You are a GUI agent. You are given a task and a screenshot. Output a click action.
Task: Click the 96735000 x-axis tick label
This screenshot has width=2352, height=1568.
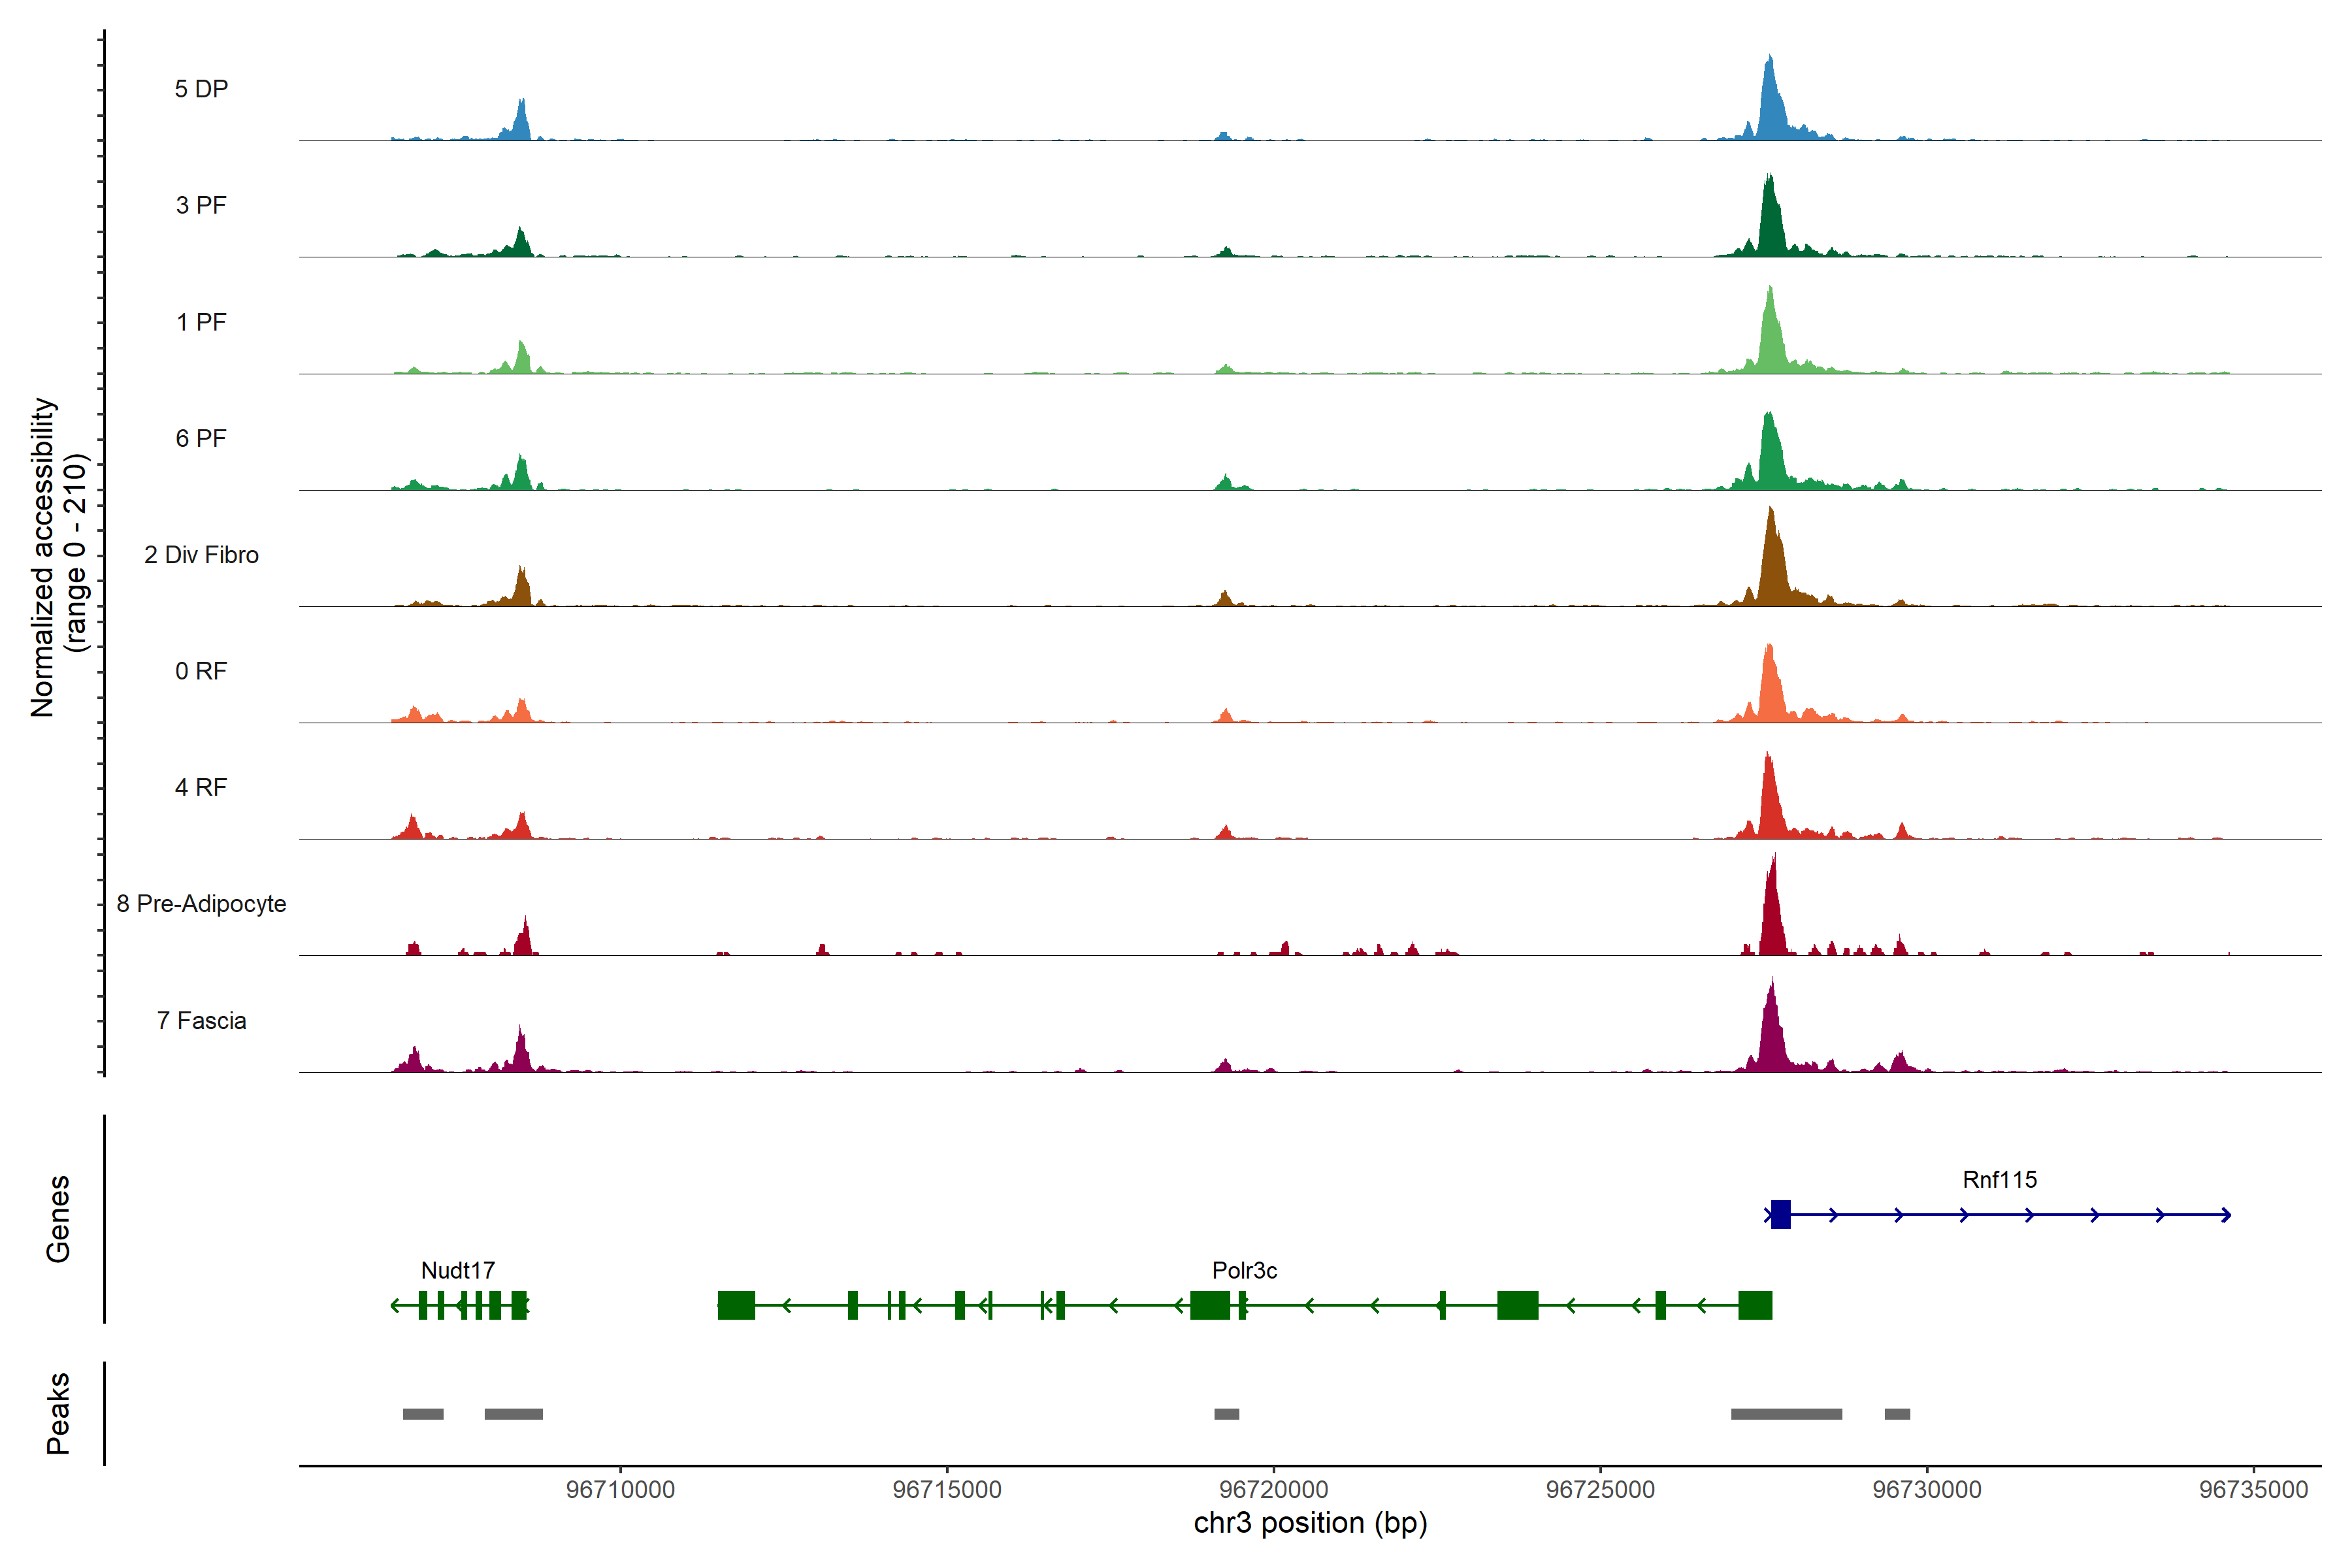2253,1489
